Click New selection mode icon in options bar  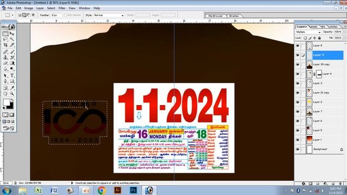20,15
